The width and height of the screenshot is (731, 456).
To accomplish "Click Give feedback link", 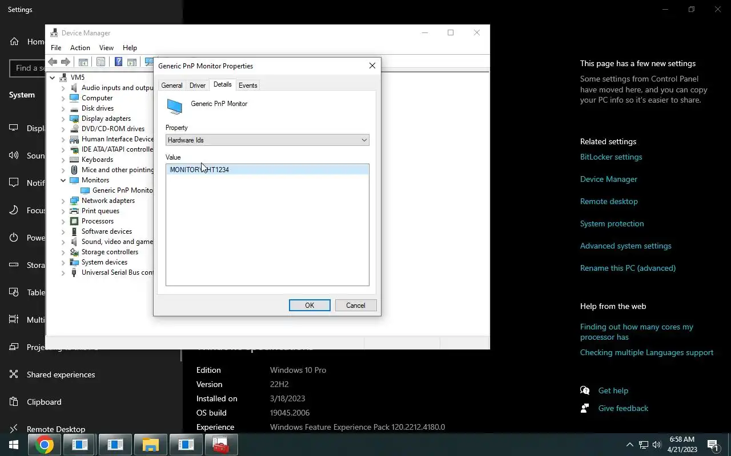I will click(623, 408).
